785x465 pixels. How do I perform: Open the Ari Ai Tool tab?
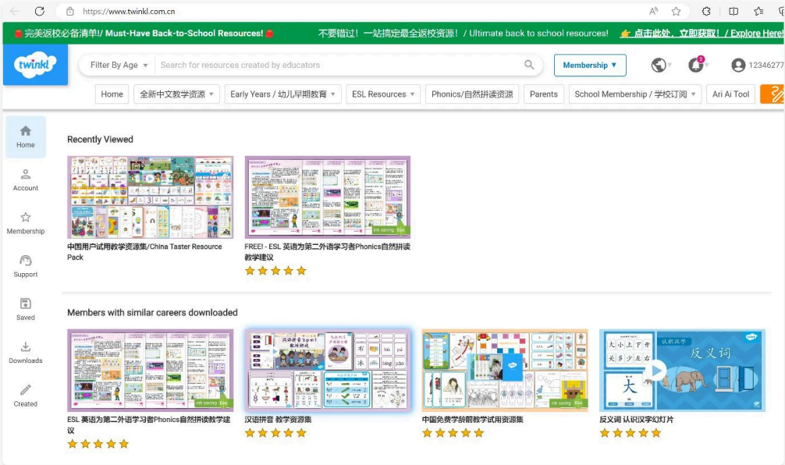730,94
